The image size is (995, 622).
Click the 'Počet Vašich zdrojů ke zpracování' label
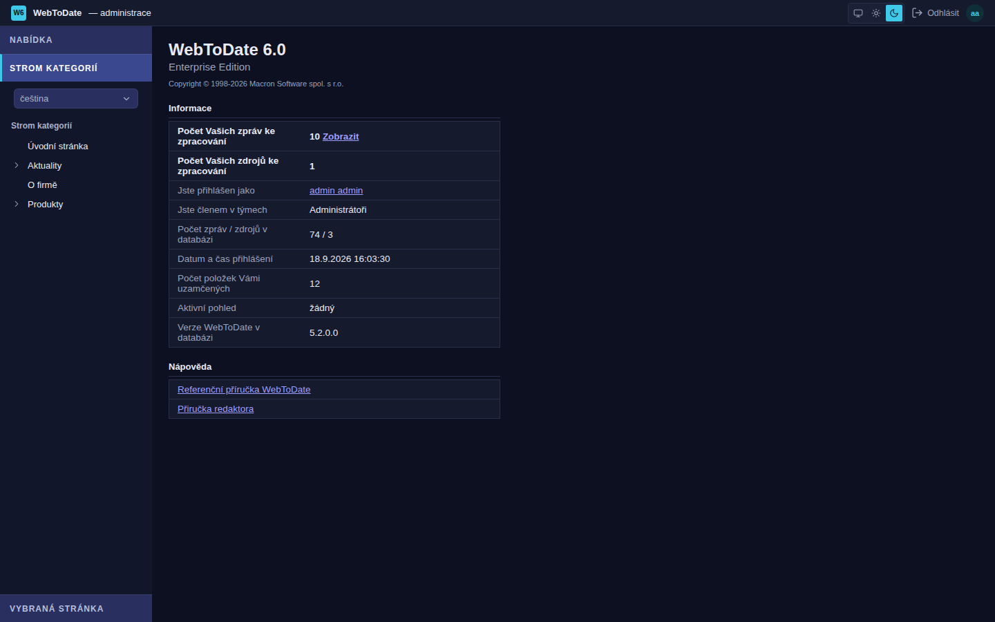pyautogui.click(x=228, y=166)
